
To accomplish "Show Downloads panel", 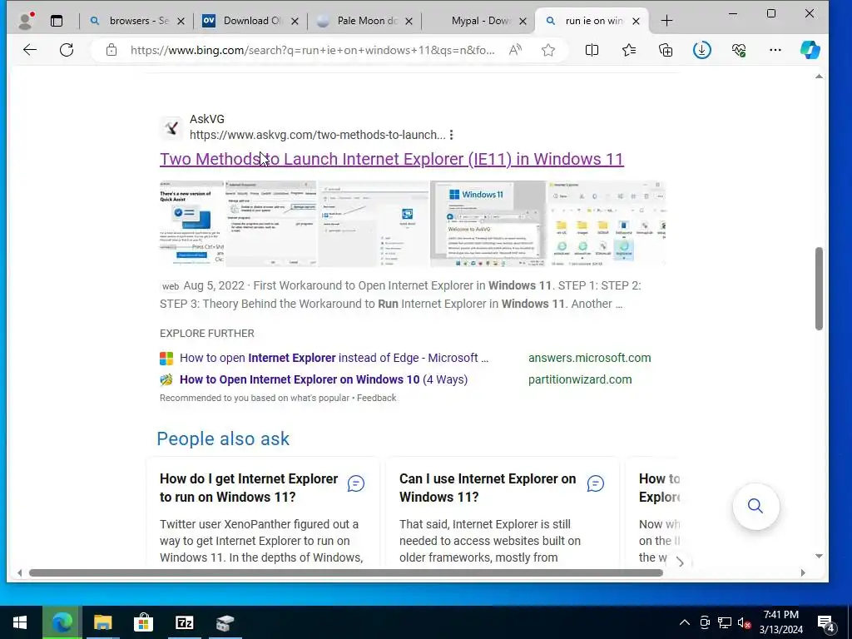I will [702, 50].
